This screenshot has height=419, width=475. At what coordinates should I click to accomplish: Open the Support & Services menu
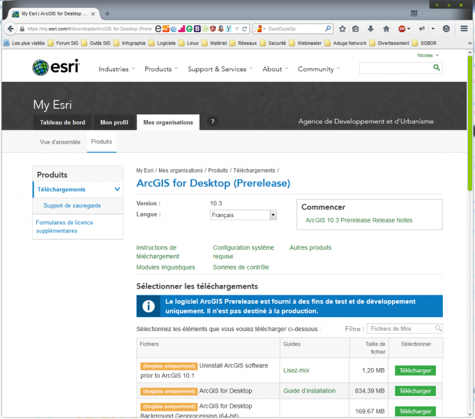(x=220, y=69)
